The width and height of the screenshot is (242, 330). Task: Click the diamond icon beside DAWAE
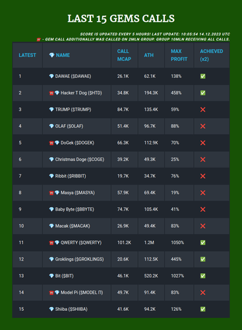point(51,77)
